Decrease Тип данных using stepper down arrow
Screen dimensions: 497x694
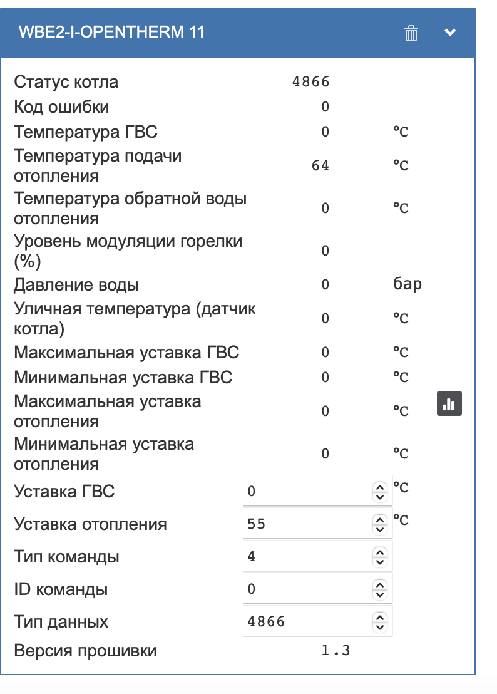point(380,627)
